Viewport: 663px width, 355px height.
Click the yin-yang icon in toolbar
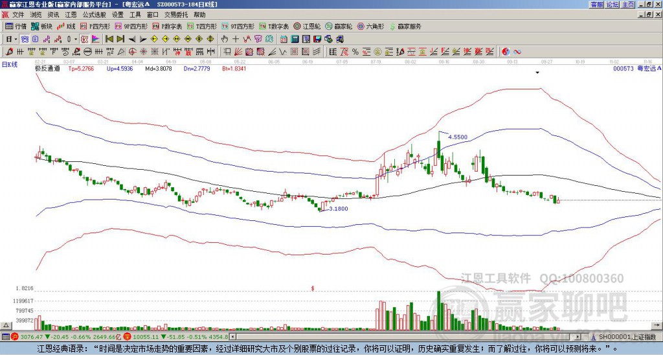coord(506,52)
